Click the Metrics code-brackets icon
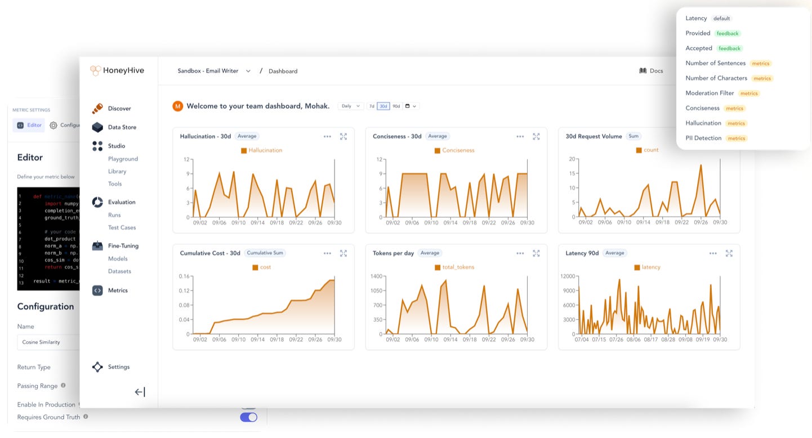The image size is (812, 438). coord(97,290)
